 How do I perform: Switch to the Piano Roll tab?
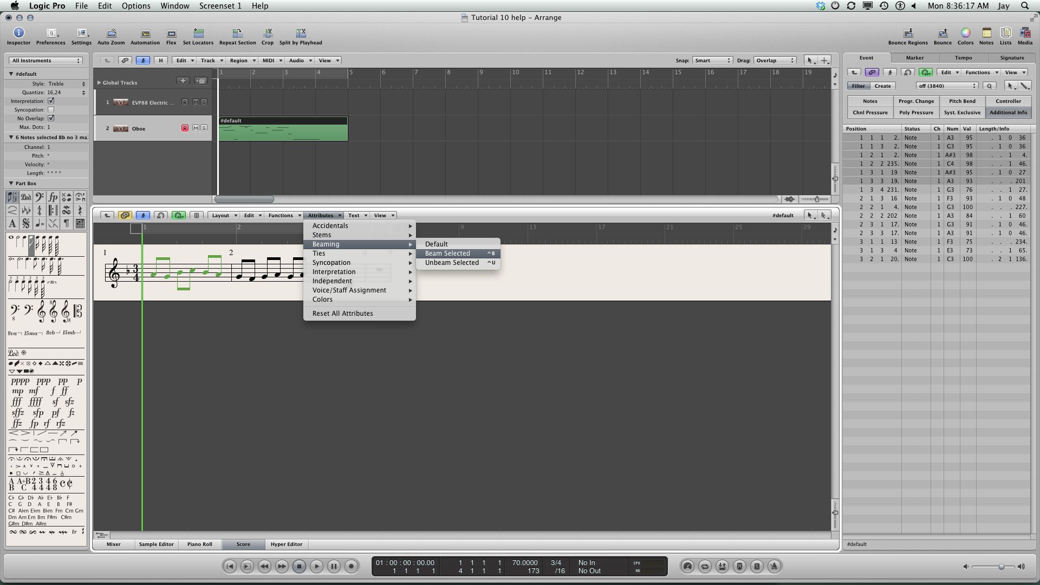click(x=200, y=544)
